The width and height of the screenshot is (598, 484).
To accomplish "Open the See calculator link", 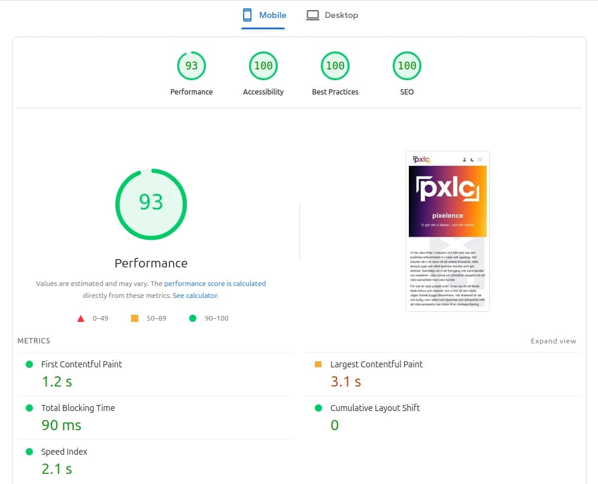I will click(196, 295).
